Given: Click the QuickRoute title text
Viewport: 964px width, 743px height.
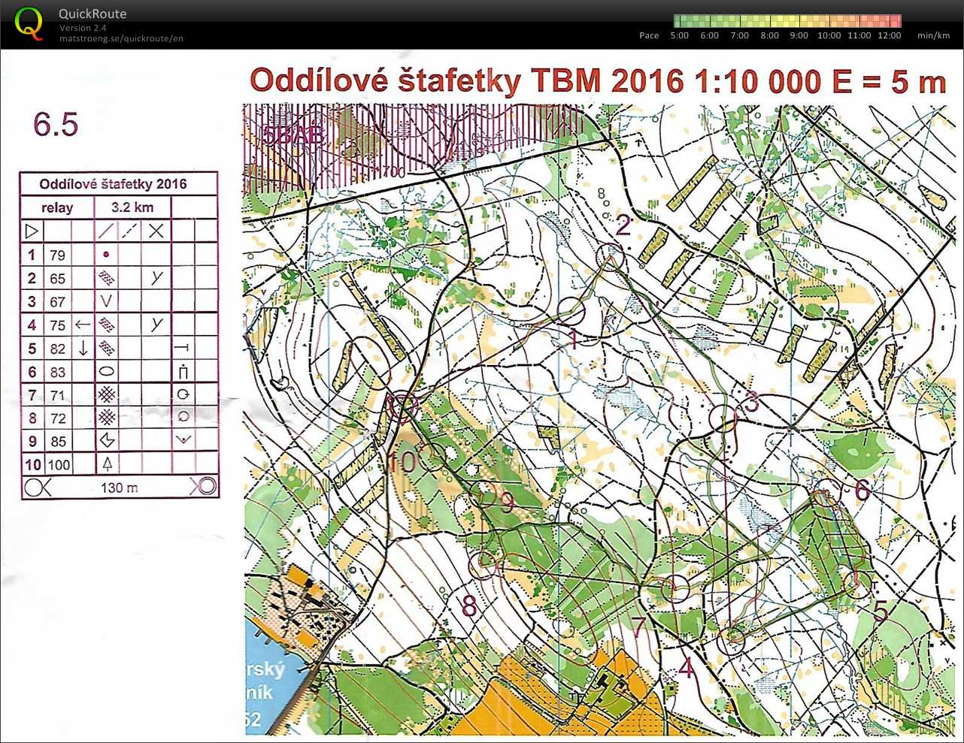Looking at the screenshot, I should [92, 14].
